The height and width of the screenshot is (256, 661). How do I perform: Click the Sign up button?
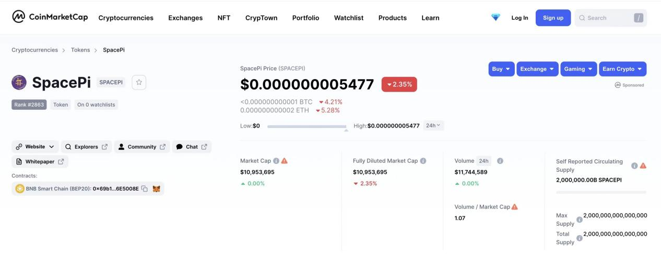point(553,18)
